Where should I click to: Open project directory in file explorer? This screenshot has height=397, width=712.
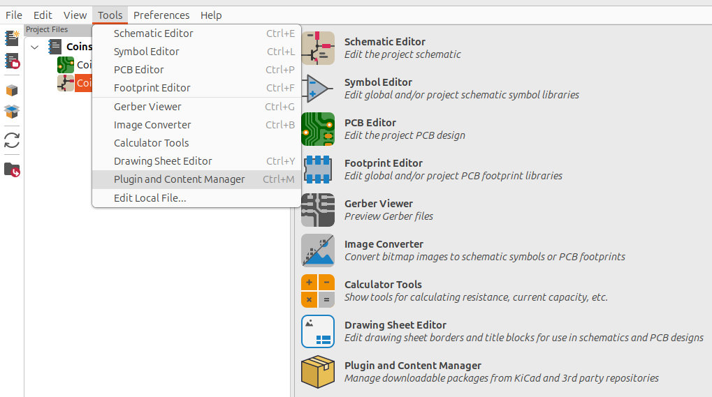[x=12, y=170]
